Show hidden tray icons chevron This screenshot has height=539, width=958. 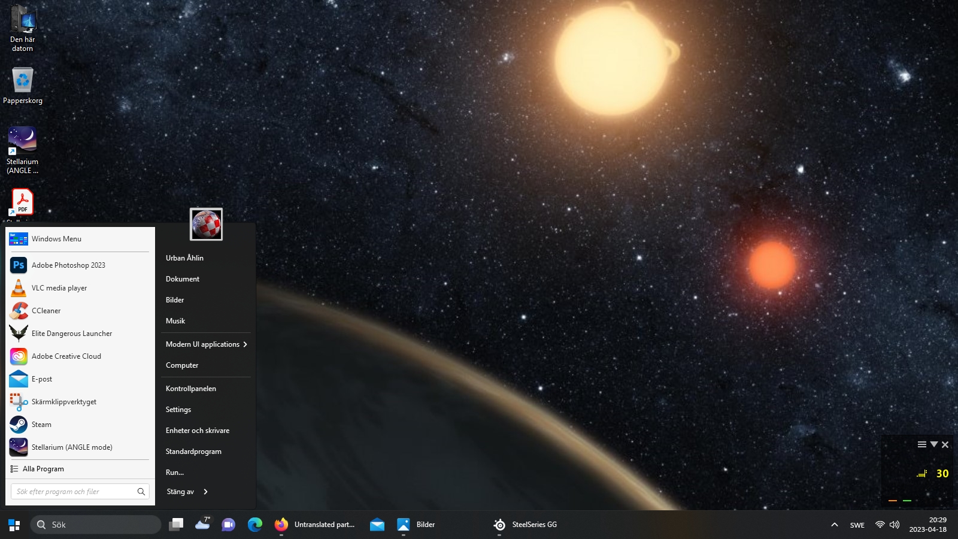(835, 525)
